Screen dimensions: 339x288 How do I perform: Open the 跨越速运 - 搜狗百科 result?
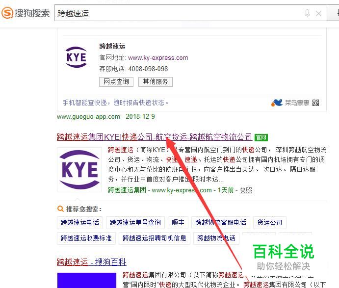pos(92,262)
